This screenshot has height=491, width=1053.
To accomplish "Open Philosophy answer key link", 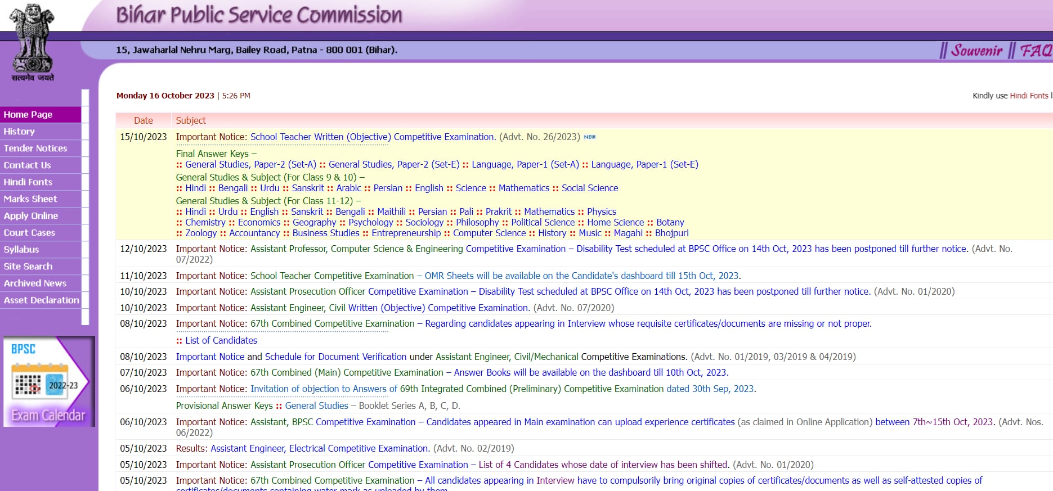I will click(x=477, y=222).
